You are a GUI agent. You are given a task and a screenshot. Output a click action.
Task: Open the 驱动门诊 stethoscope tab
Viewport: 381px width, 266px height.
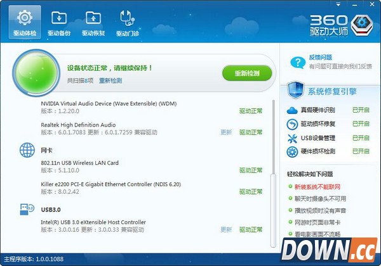click(127, 22)
